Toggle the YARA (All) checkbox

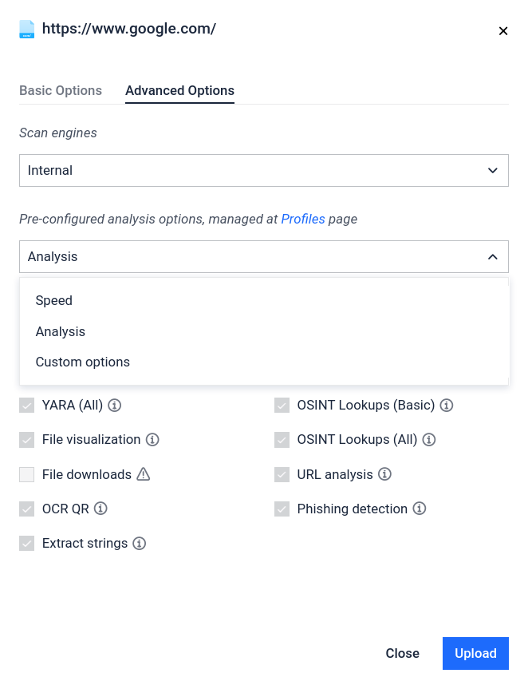(x=27, y=405)
